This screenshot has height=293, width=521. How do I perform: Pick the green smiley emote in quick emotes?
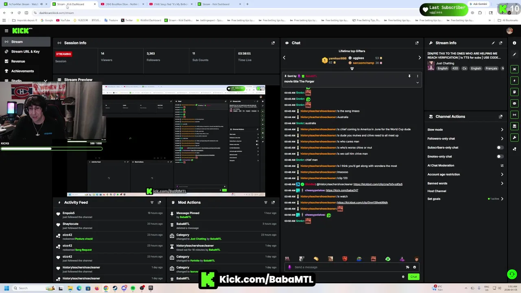pyautogui.click(x=387, y=259)
